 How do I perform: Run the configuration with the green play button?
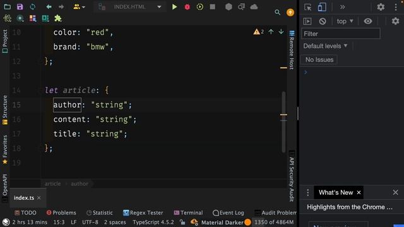pos(174,7)
